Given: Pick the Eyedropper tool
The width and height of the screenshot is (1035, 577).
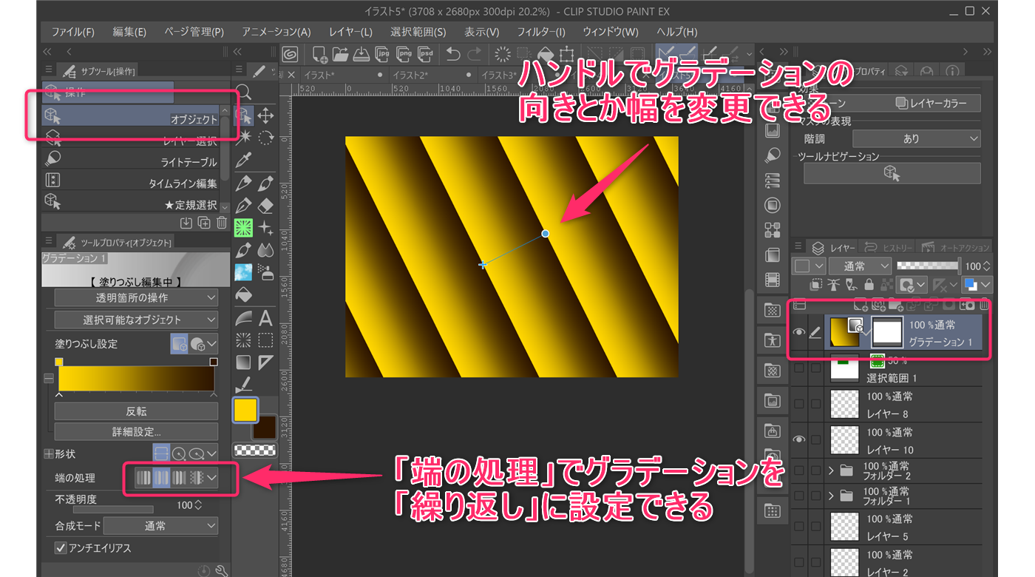Looking at the screenshot, I should [x=243, y=160].
